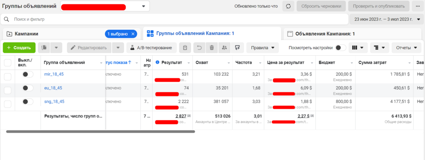Image resolution: width=425 pixels, height=160 pixels.
Task: Click the audience people icon in toolbar
Action: (x=224, y=48)
